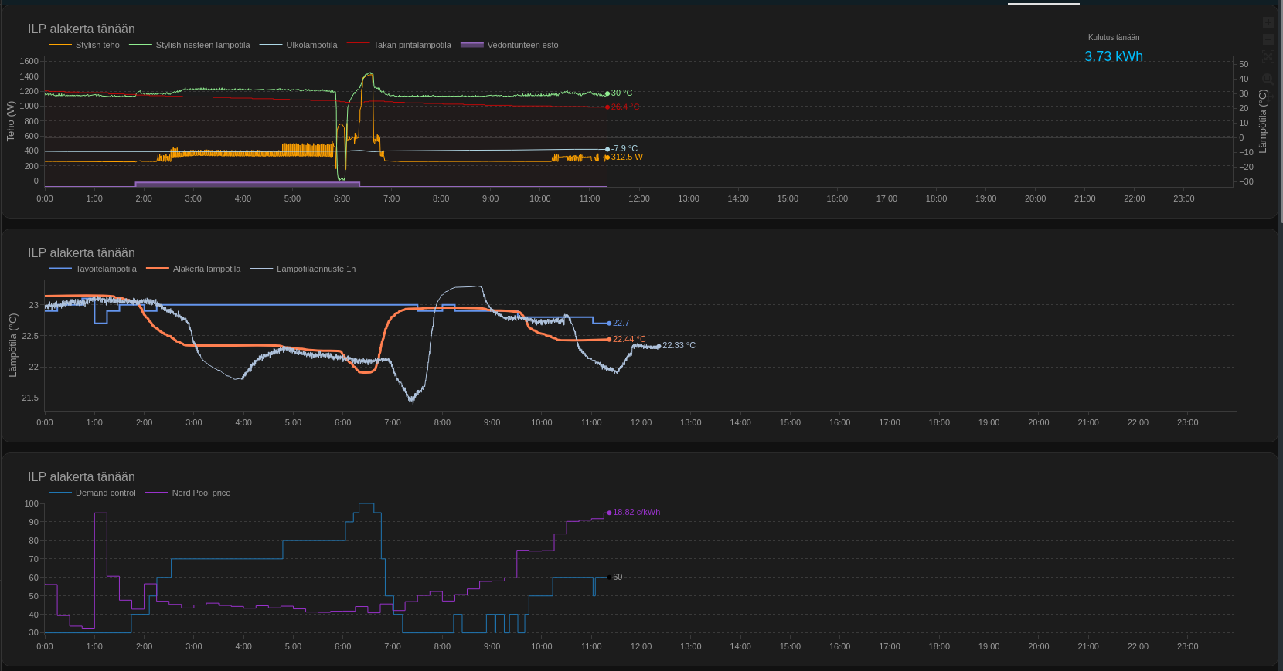This screenshot has width=1283, height=671.
Task: Toggle the Demand control legend item
Action: point(105,493)
